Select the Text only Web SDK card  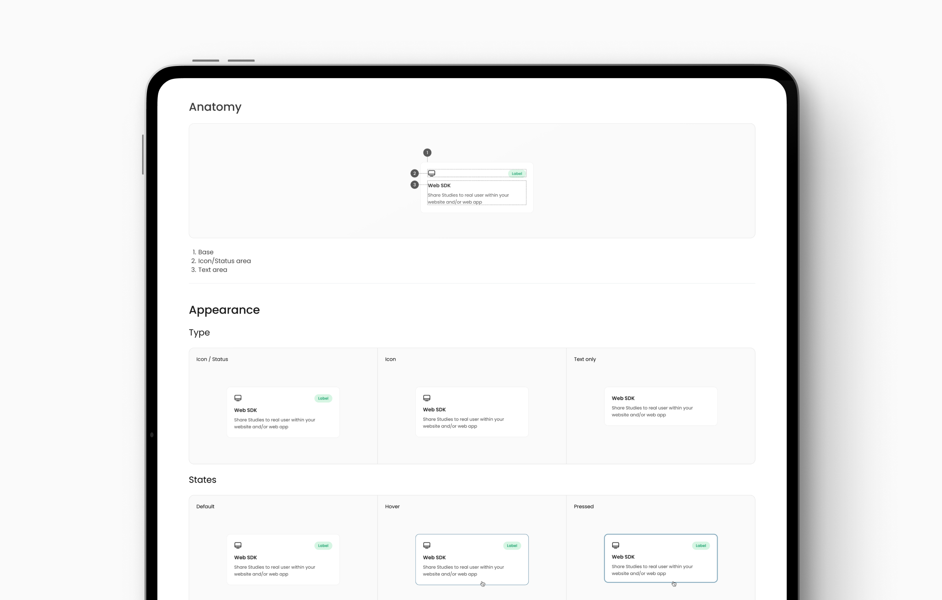click(x=661, y=406)
